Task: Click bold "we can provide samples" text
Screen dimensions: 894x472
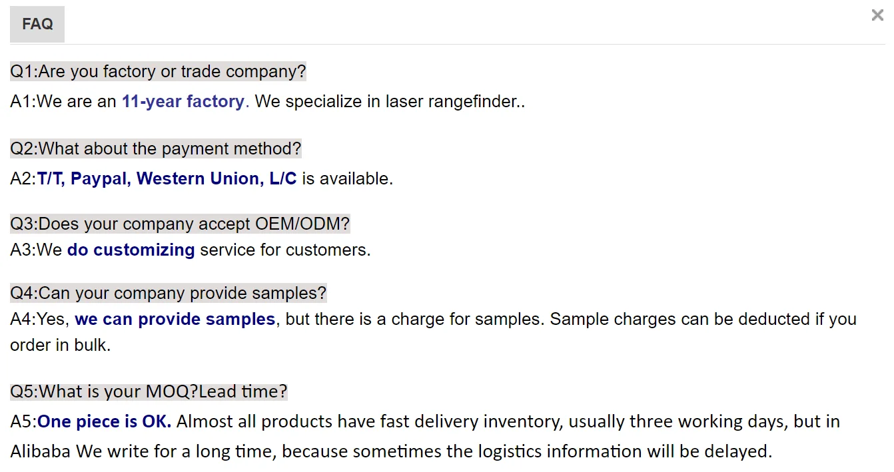Action: point(175,320)
